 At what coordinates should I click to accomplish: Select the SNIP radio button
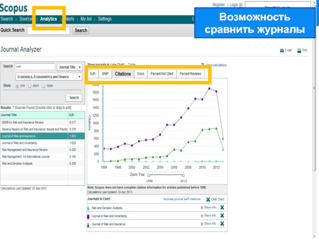[x=30, y=86]
